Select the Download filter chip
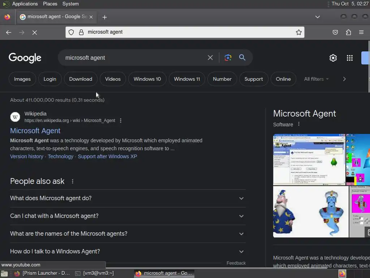370x278 pixels. click(x=81, y=79)
